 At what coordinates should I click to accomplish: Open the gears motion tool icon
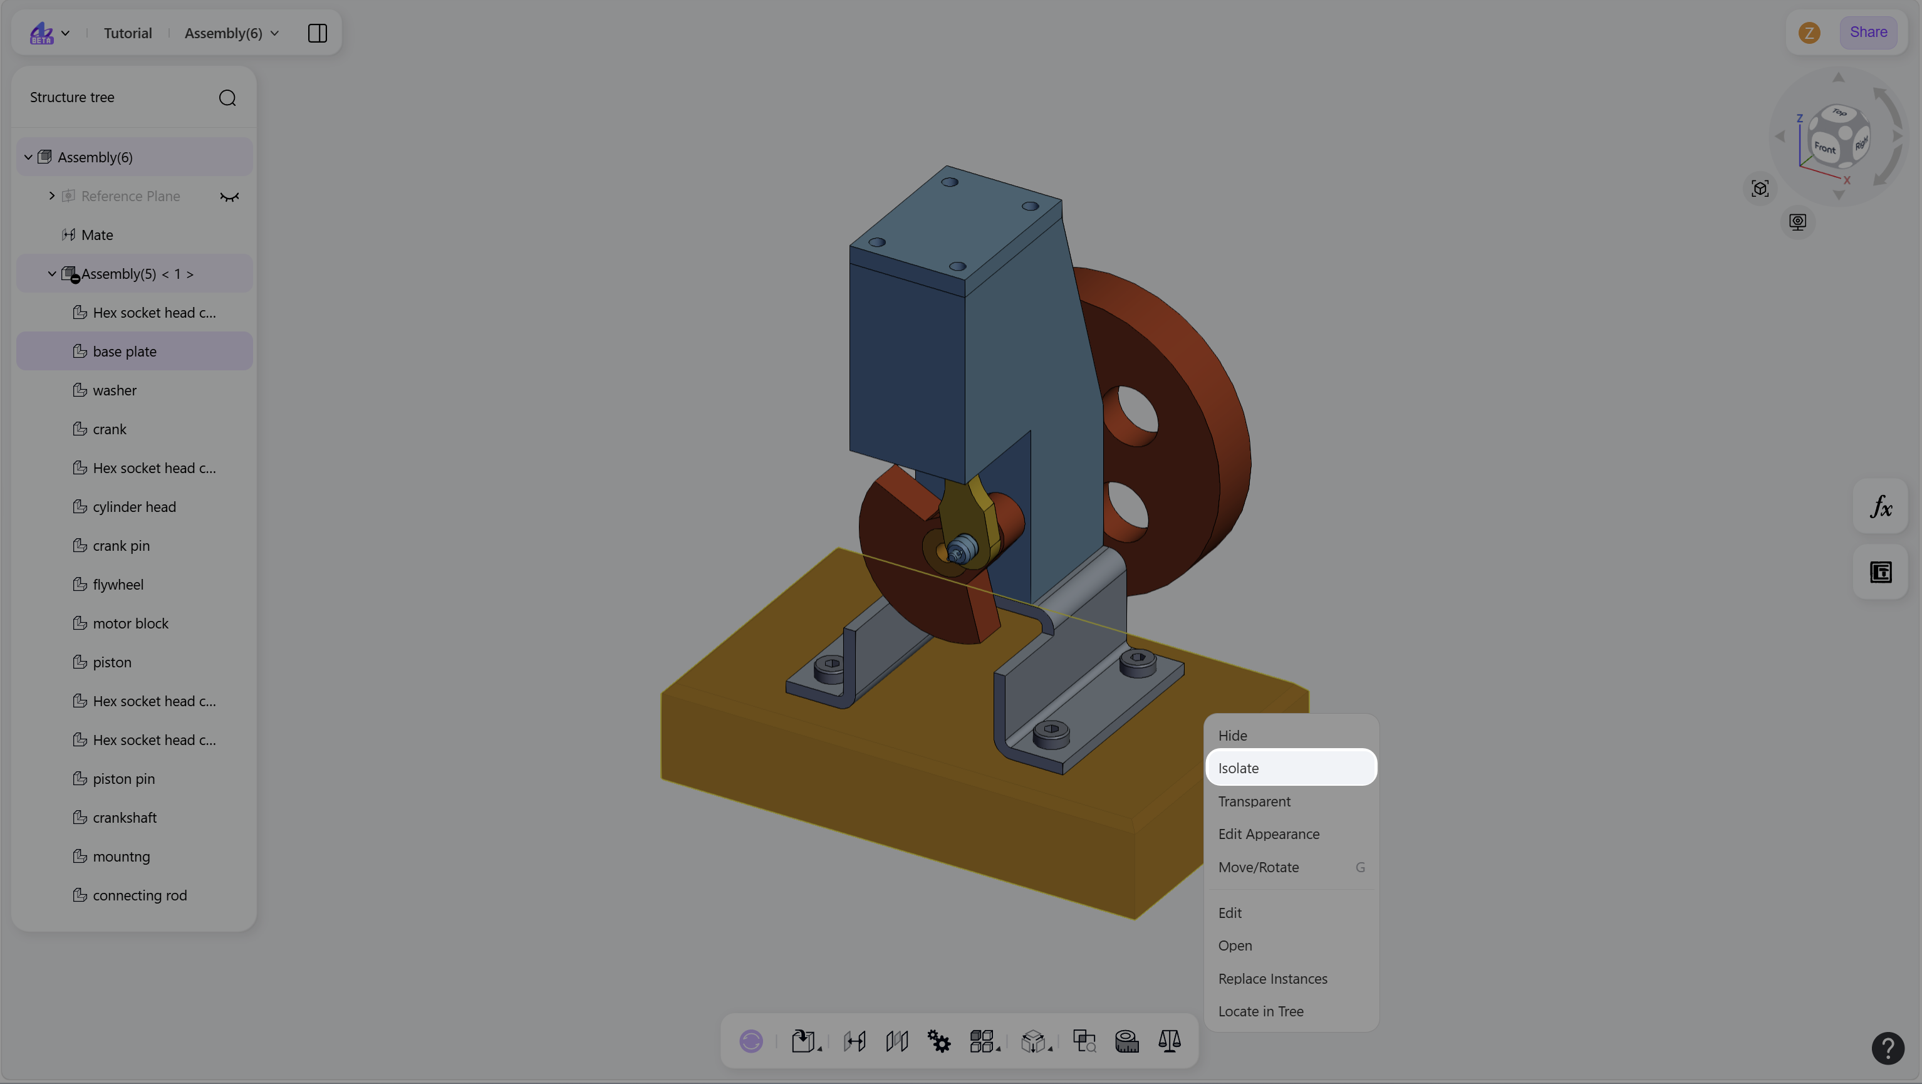938,1041
